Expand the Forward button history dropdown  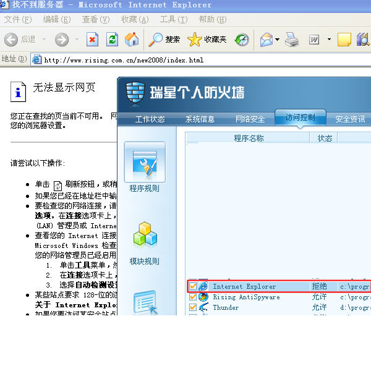tap(77, 40)
